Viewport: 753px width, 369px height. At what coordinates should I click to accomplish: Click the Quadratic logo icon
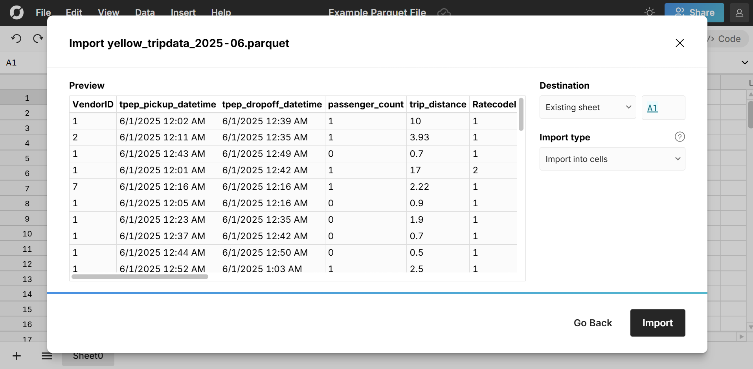pyautogui.click(x=16, y=13)
